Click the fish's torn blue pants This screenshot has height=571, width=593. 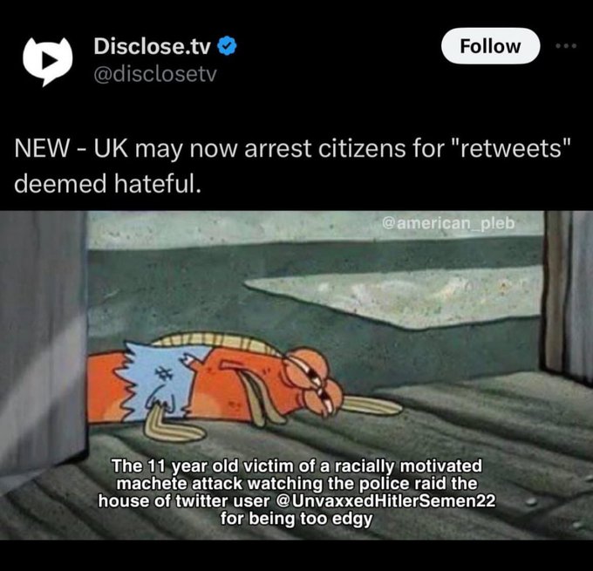[160, 380]
